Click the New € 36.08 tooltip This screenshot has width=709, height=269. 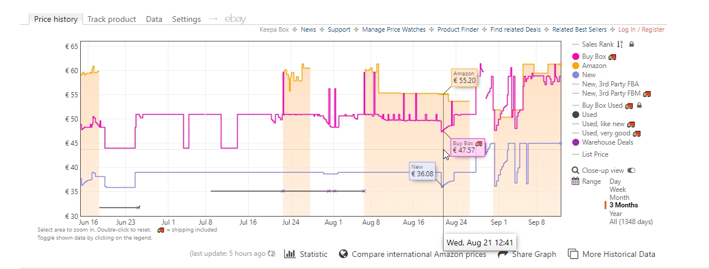(422, 171)
